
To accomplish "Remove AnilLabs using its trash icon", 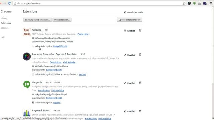I will [140, 30].
